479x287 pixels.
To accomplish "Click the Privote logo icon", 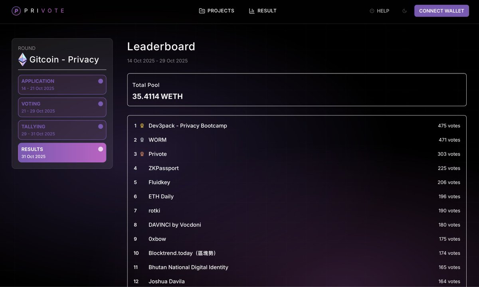I will 16,11.
